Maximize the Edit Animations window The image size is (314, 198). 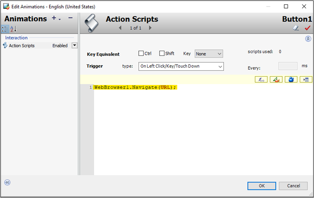coord(286,6)
